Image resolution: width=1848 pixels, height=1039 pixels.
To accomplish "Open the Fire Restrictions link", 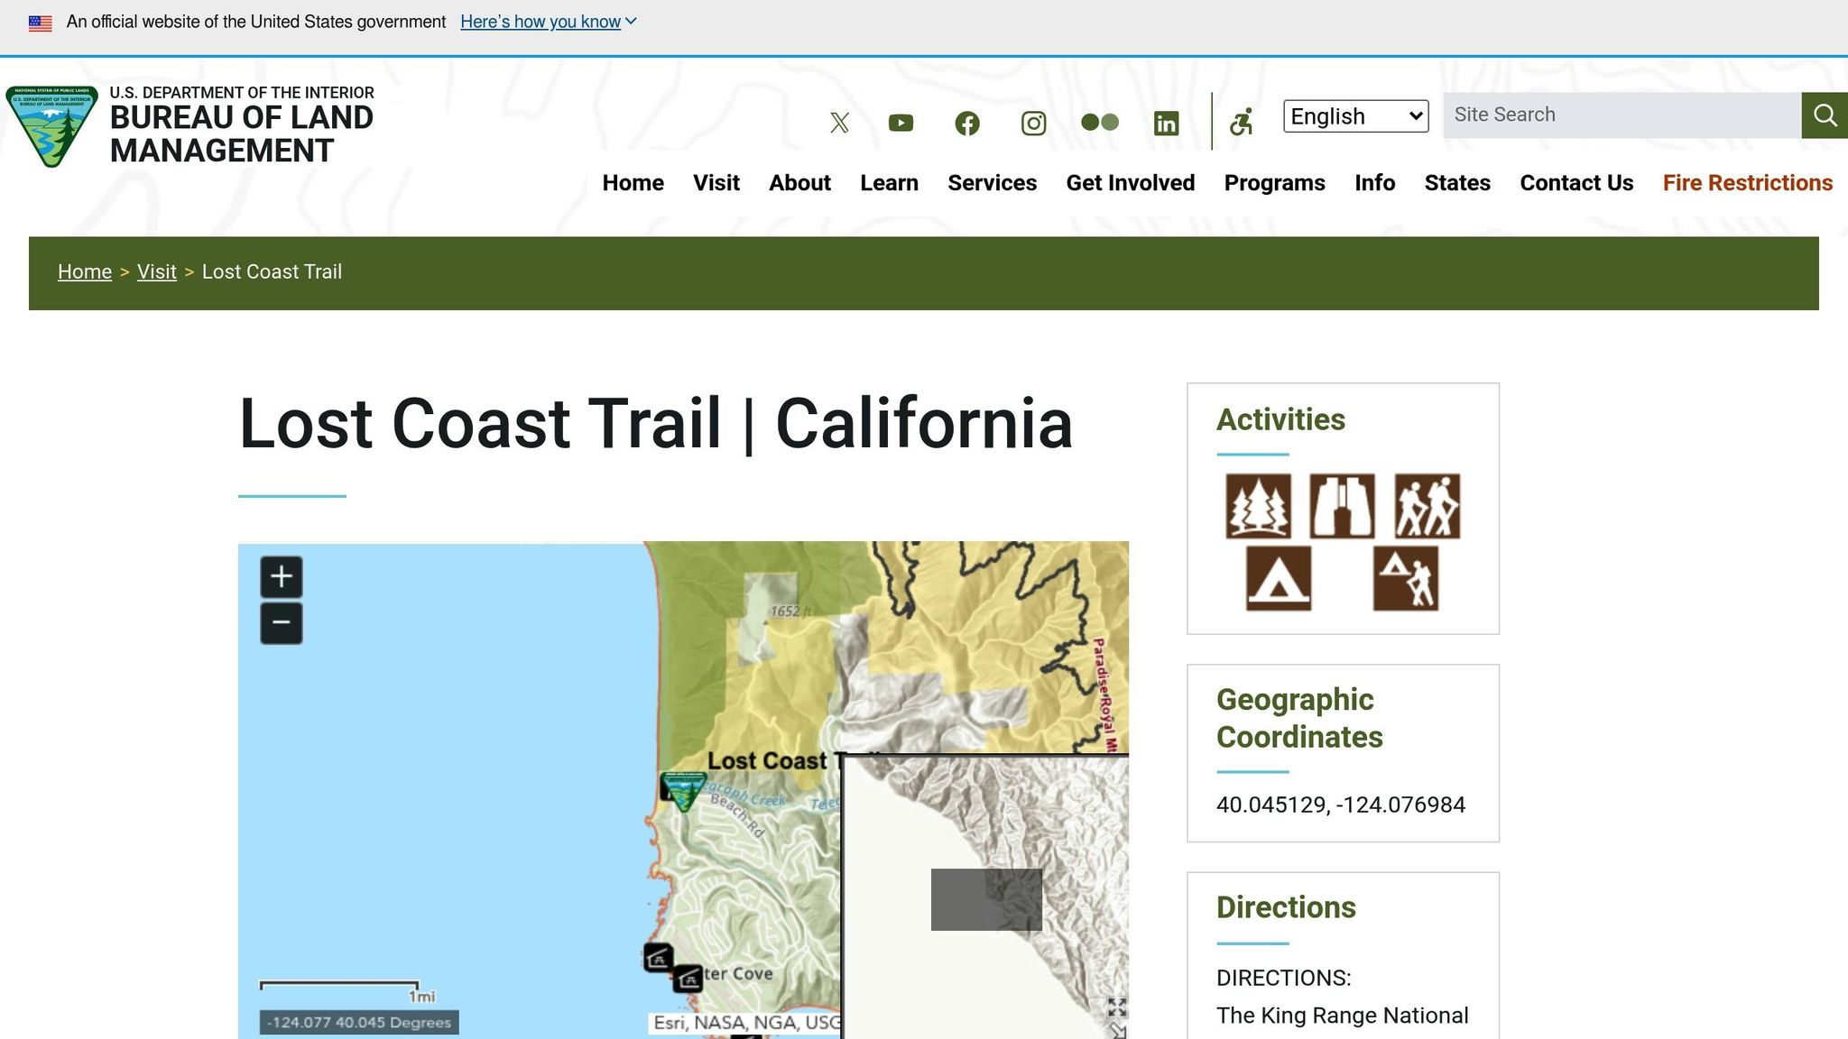I will click(1748, 183).
